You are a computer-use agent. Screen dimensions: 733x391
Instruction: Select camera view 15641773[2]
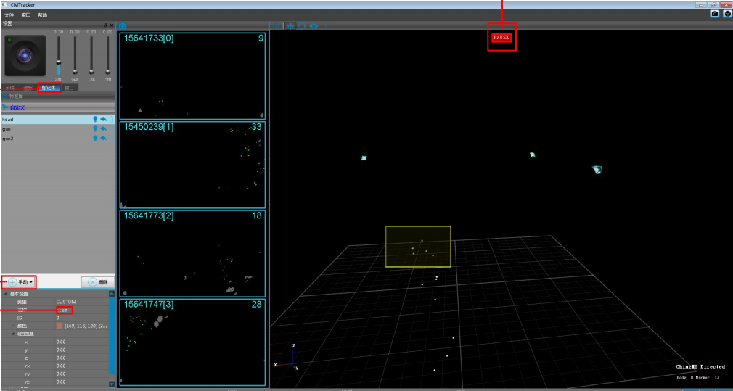point(192,253)
